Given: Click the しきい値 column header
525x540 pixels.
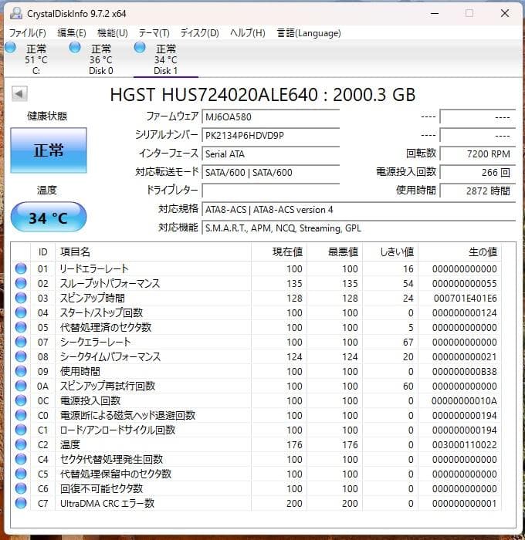Looking at the screenshot, I should (390, 251).
